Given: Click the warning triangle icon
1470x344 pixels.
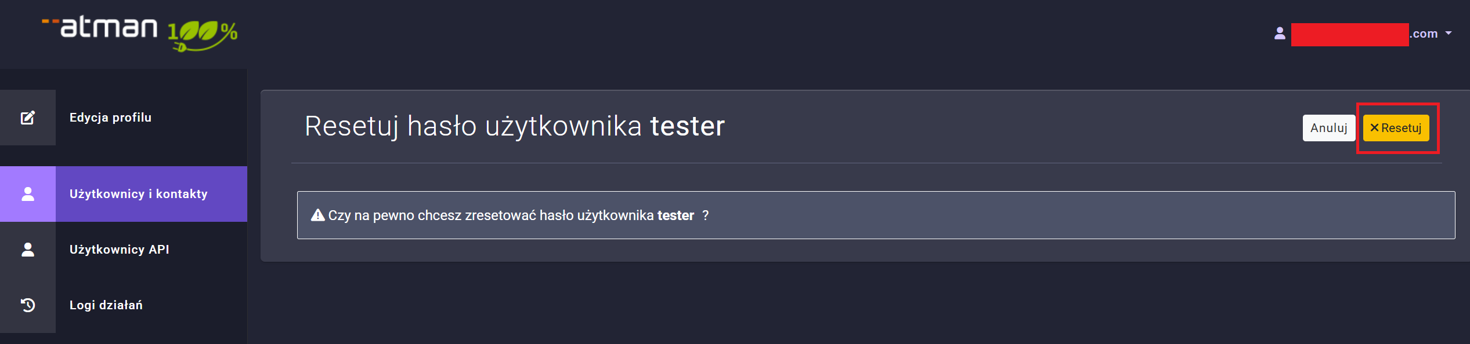Looking at the screenshot, I should 317,215.
